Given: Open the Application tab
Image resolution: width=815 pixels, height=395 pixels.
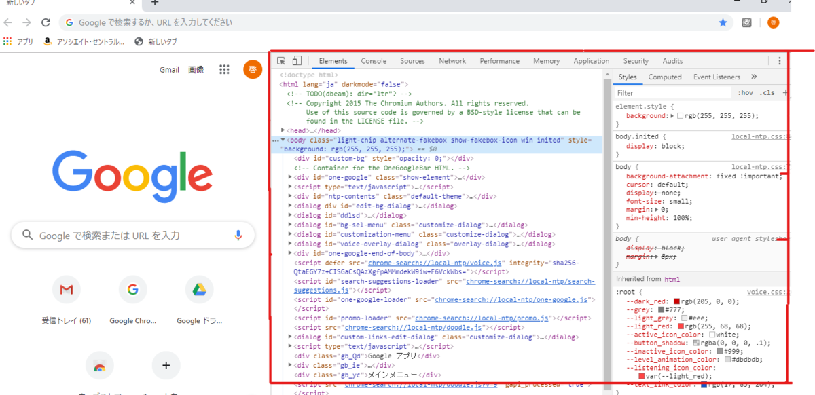Looking at the screenshot, I should click(591, 61).
